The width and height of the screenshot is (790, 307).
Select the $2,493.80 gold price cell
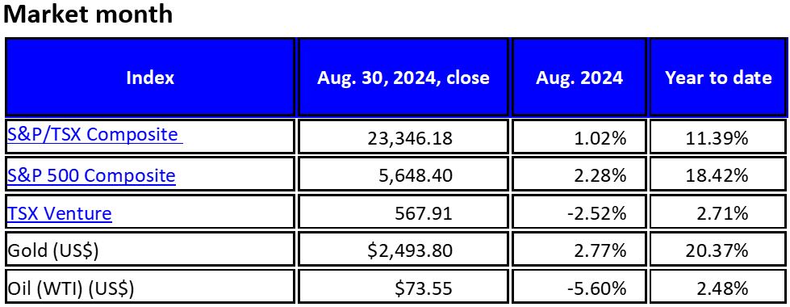[x=403, y=250]
